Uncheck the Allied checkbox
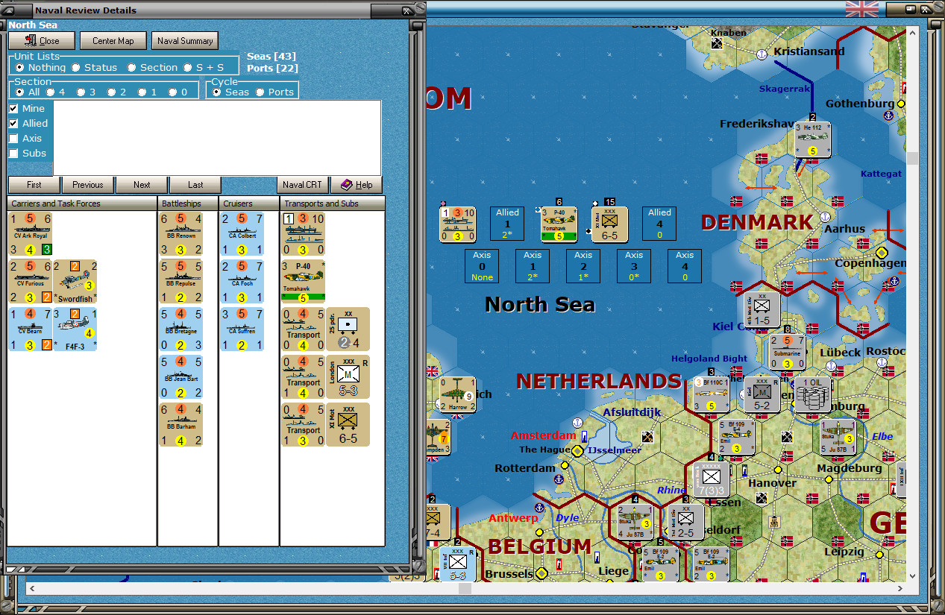Screen dimensions: 945x615 (x=13, y=123)
